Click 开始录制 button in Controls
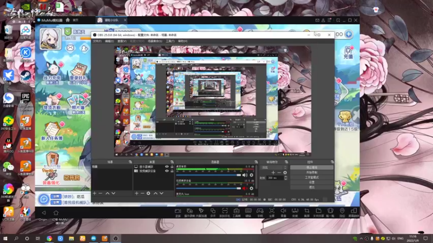433x243 pixels. (312, 172)
